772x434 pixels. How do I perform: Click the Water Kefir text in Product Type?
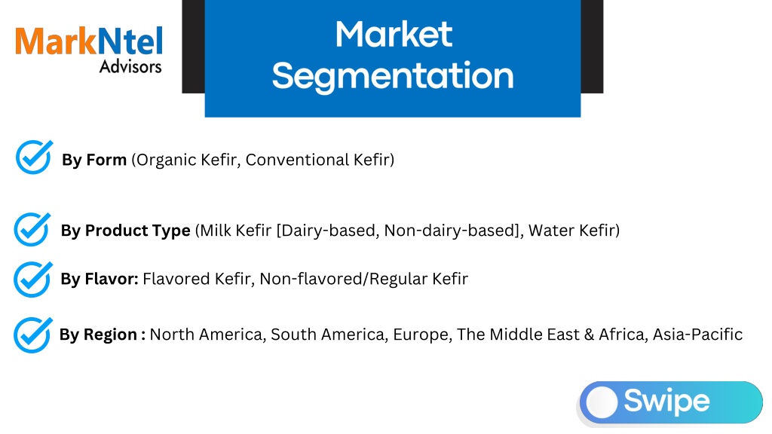(571, 231)
